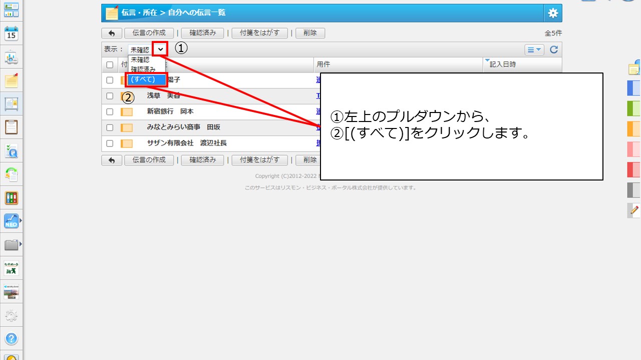Check the box for the サザン有限会社 渡辺社長 row

click(x=110, y=143)
